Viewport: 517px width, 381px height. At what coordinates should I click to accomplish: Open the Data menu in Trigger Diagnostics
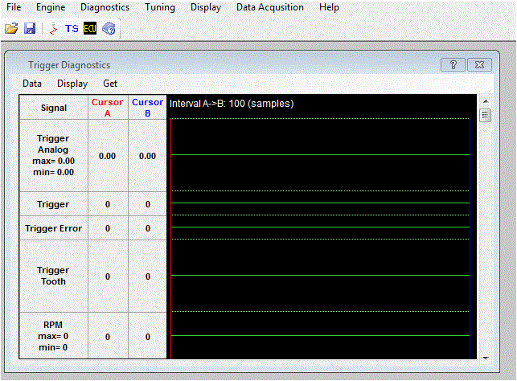(32, 84)
